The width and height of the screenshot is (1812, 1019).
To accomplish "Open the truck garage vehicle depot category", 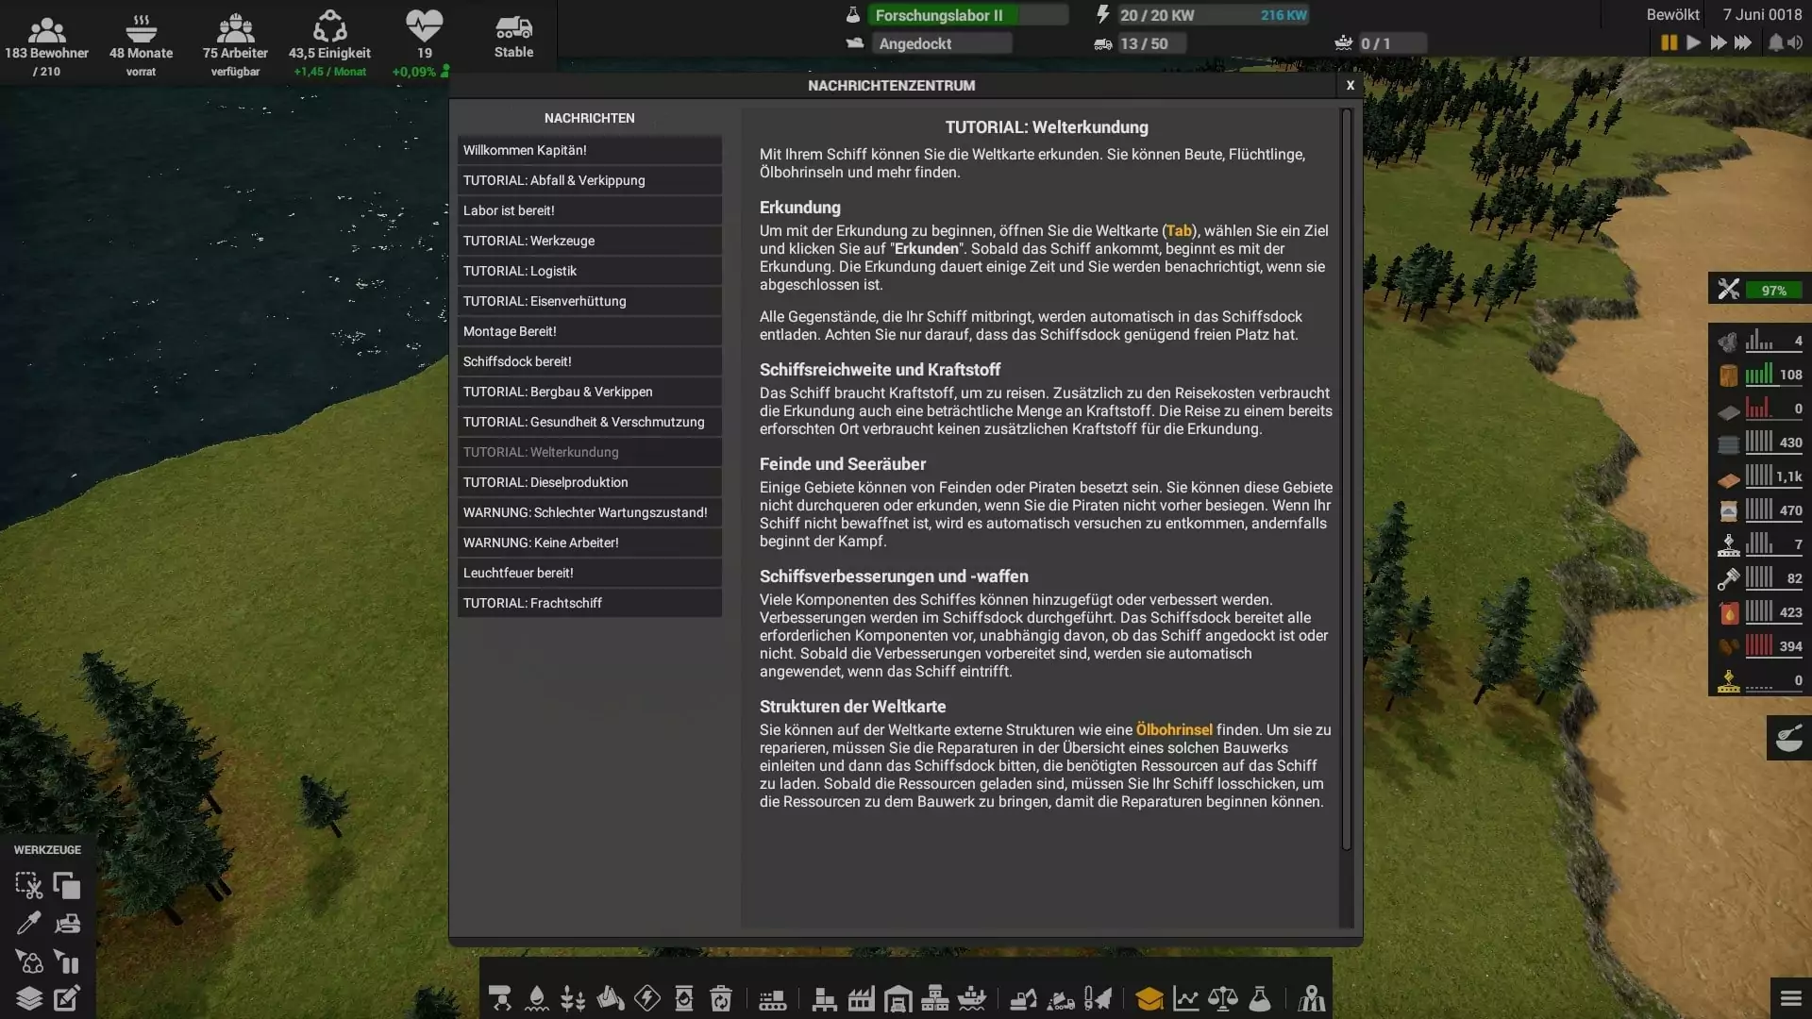I will coord(898,998).
